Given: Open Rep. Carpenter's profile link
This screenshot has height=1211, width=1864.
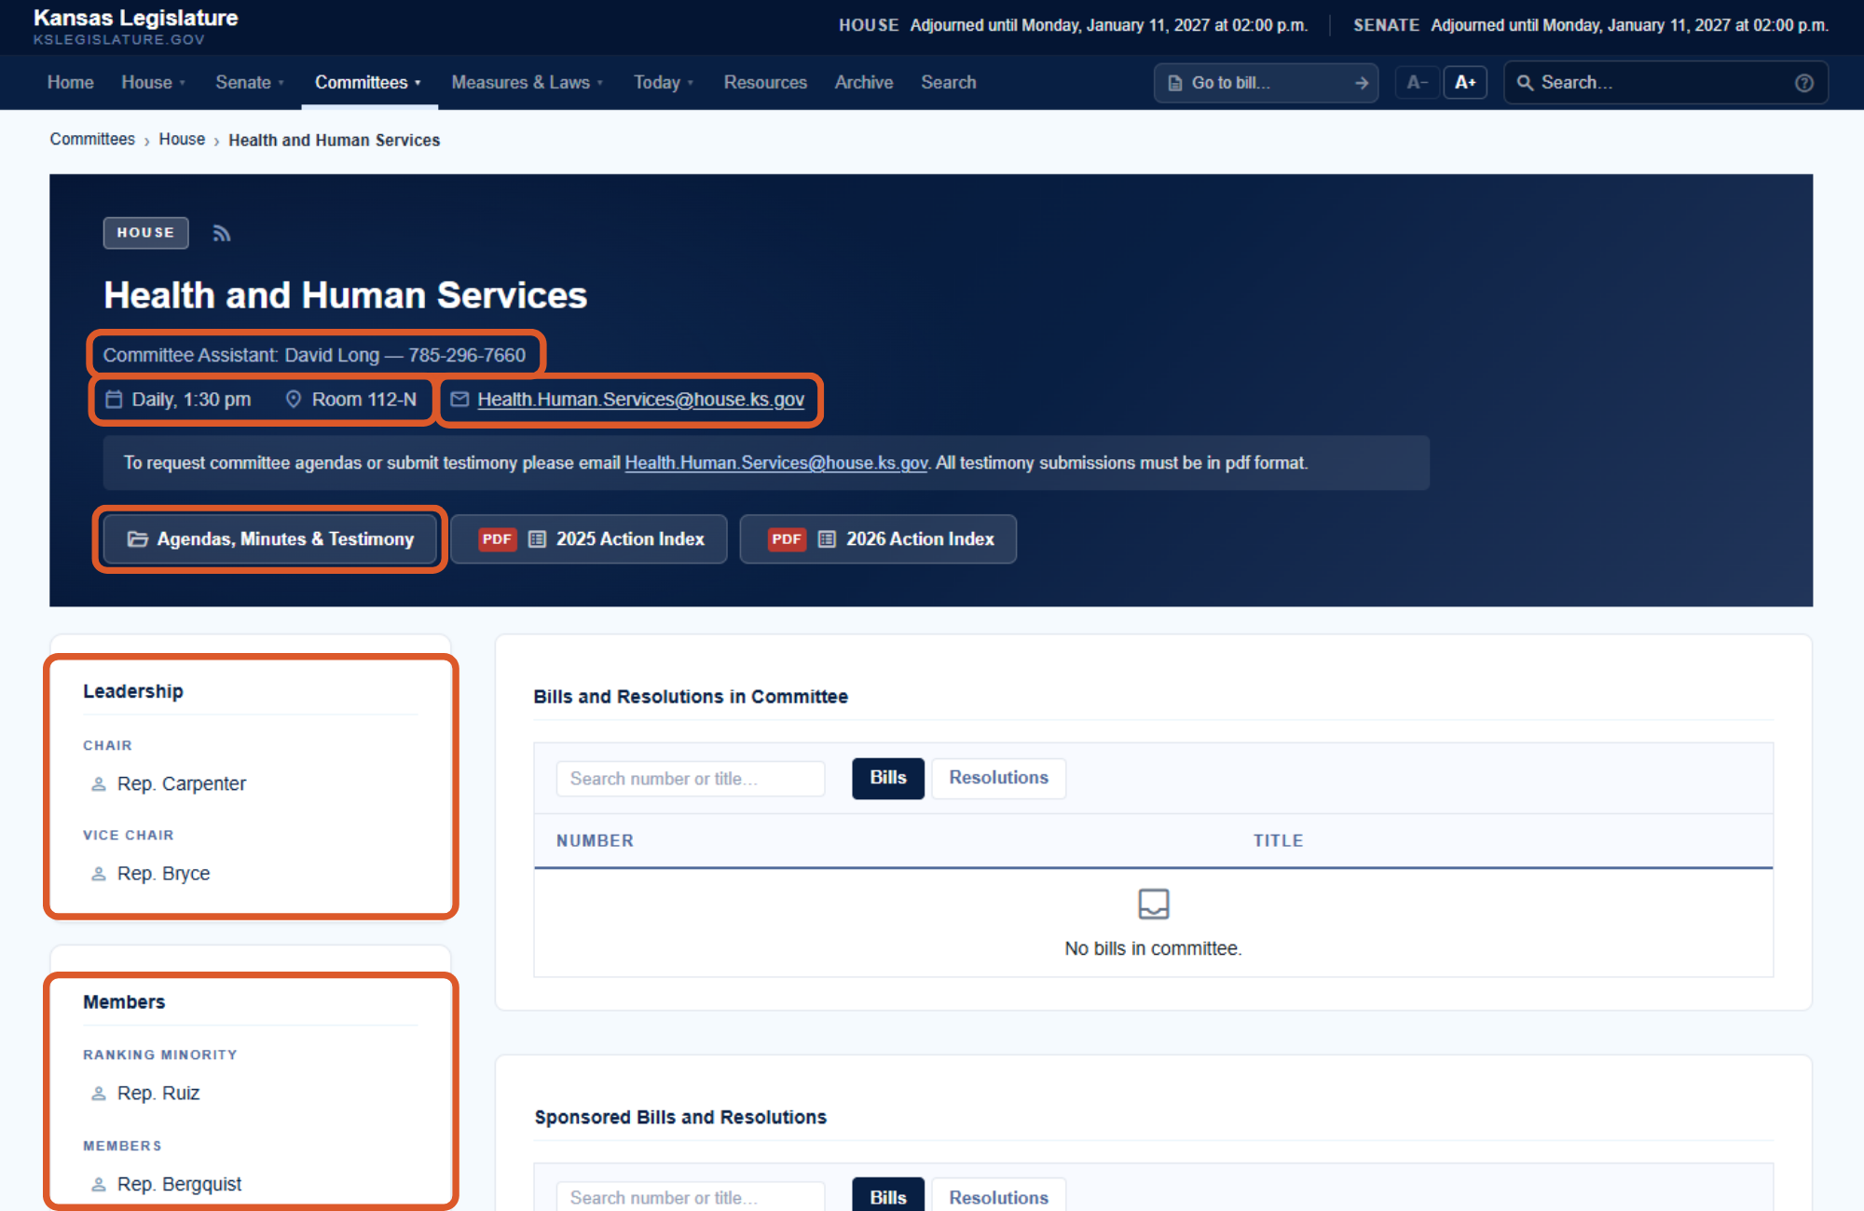Looking at the screenshot, I should pos(182,784).
